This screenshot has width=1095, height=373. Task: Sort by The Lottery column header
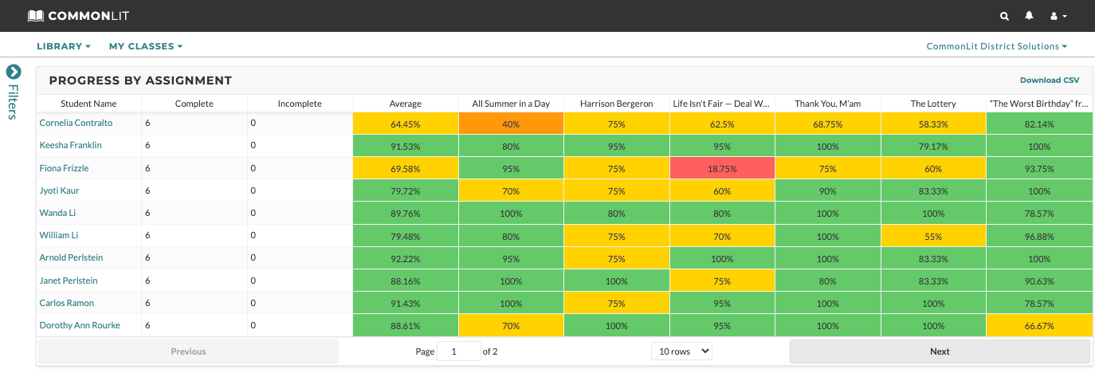click(x=933, y=104)
